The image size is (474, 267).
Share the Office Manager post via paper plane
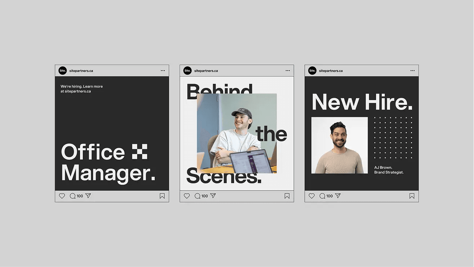(x=88, y=196)
